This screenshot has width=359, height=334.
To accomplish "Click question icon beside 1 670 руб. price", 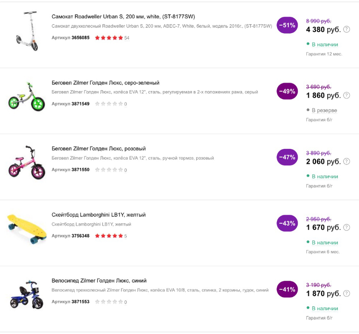I will click(346, 227).
